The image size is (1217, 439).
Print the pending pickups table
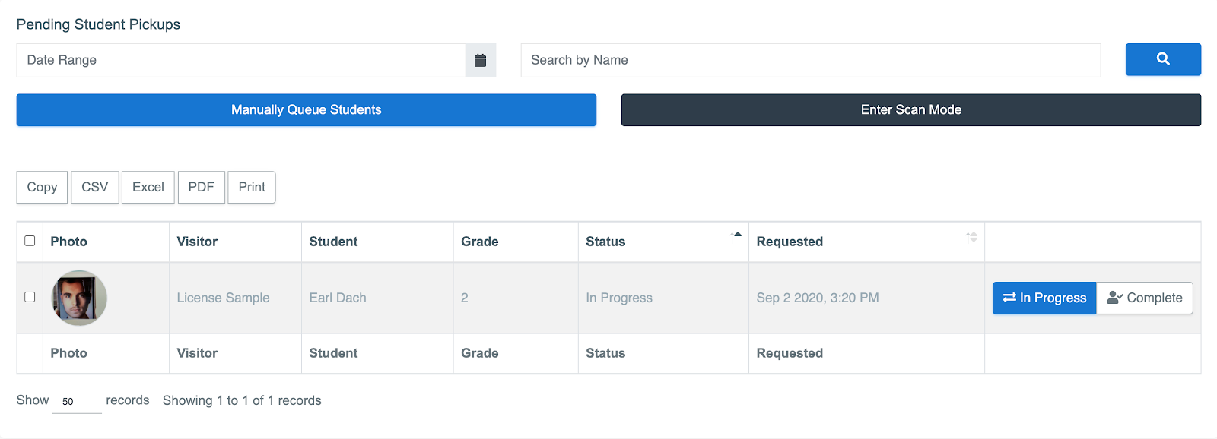252,187
